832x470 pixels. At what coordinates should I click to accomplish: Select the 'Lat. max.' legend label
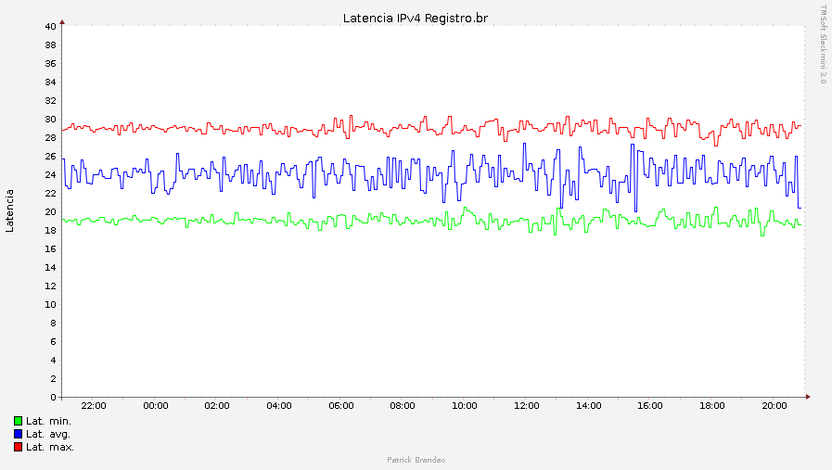49,447
